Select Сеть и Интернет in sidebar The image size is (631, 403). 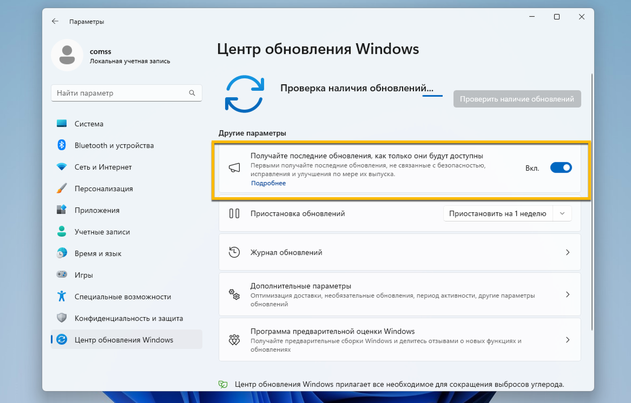pos(127,167)
